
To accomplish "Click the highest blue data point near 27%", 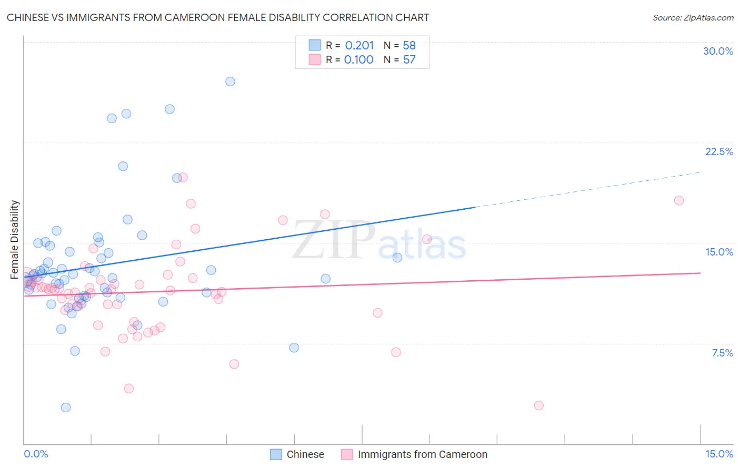I will (230, 81).
